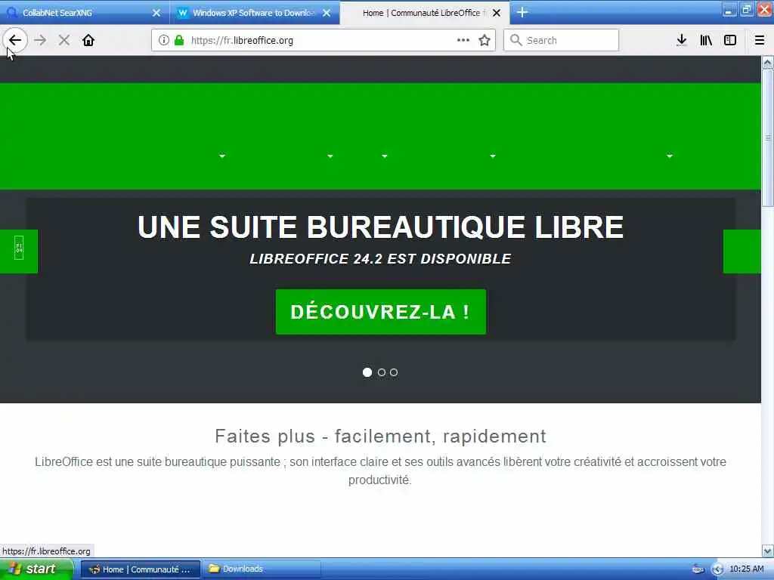Screen dimensions: 774x580
Task: Click the DÉCOUVREZ-LA ! button
Action: click(381, 312)
